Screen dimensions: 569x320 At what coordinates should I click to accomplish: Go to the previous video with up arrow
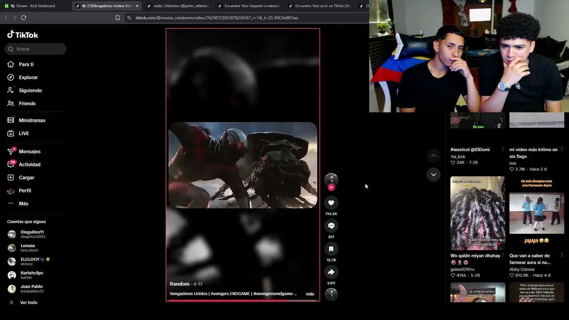(x=433, y=156)
